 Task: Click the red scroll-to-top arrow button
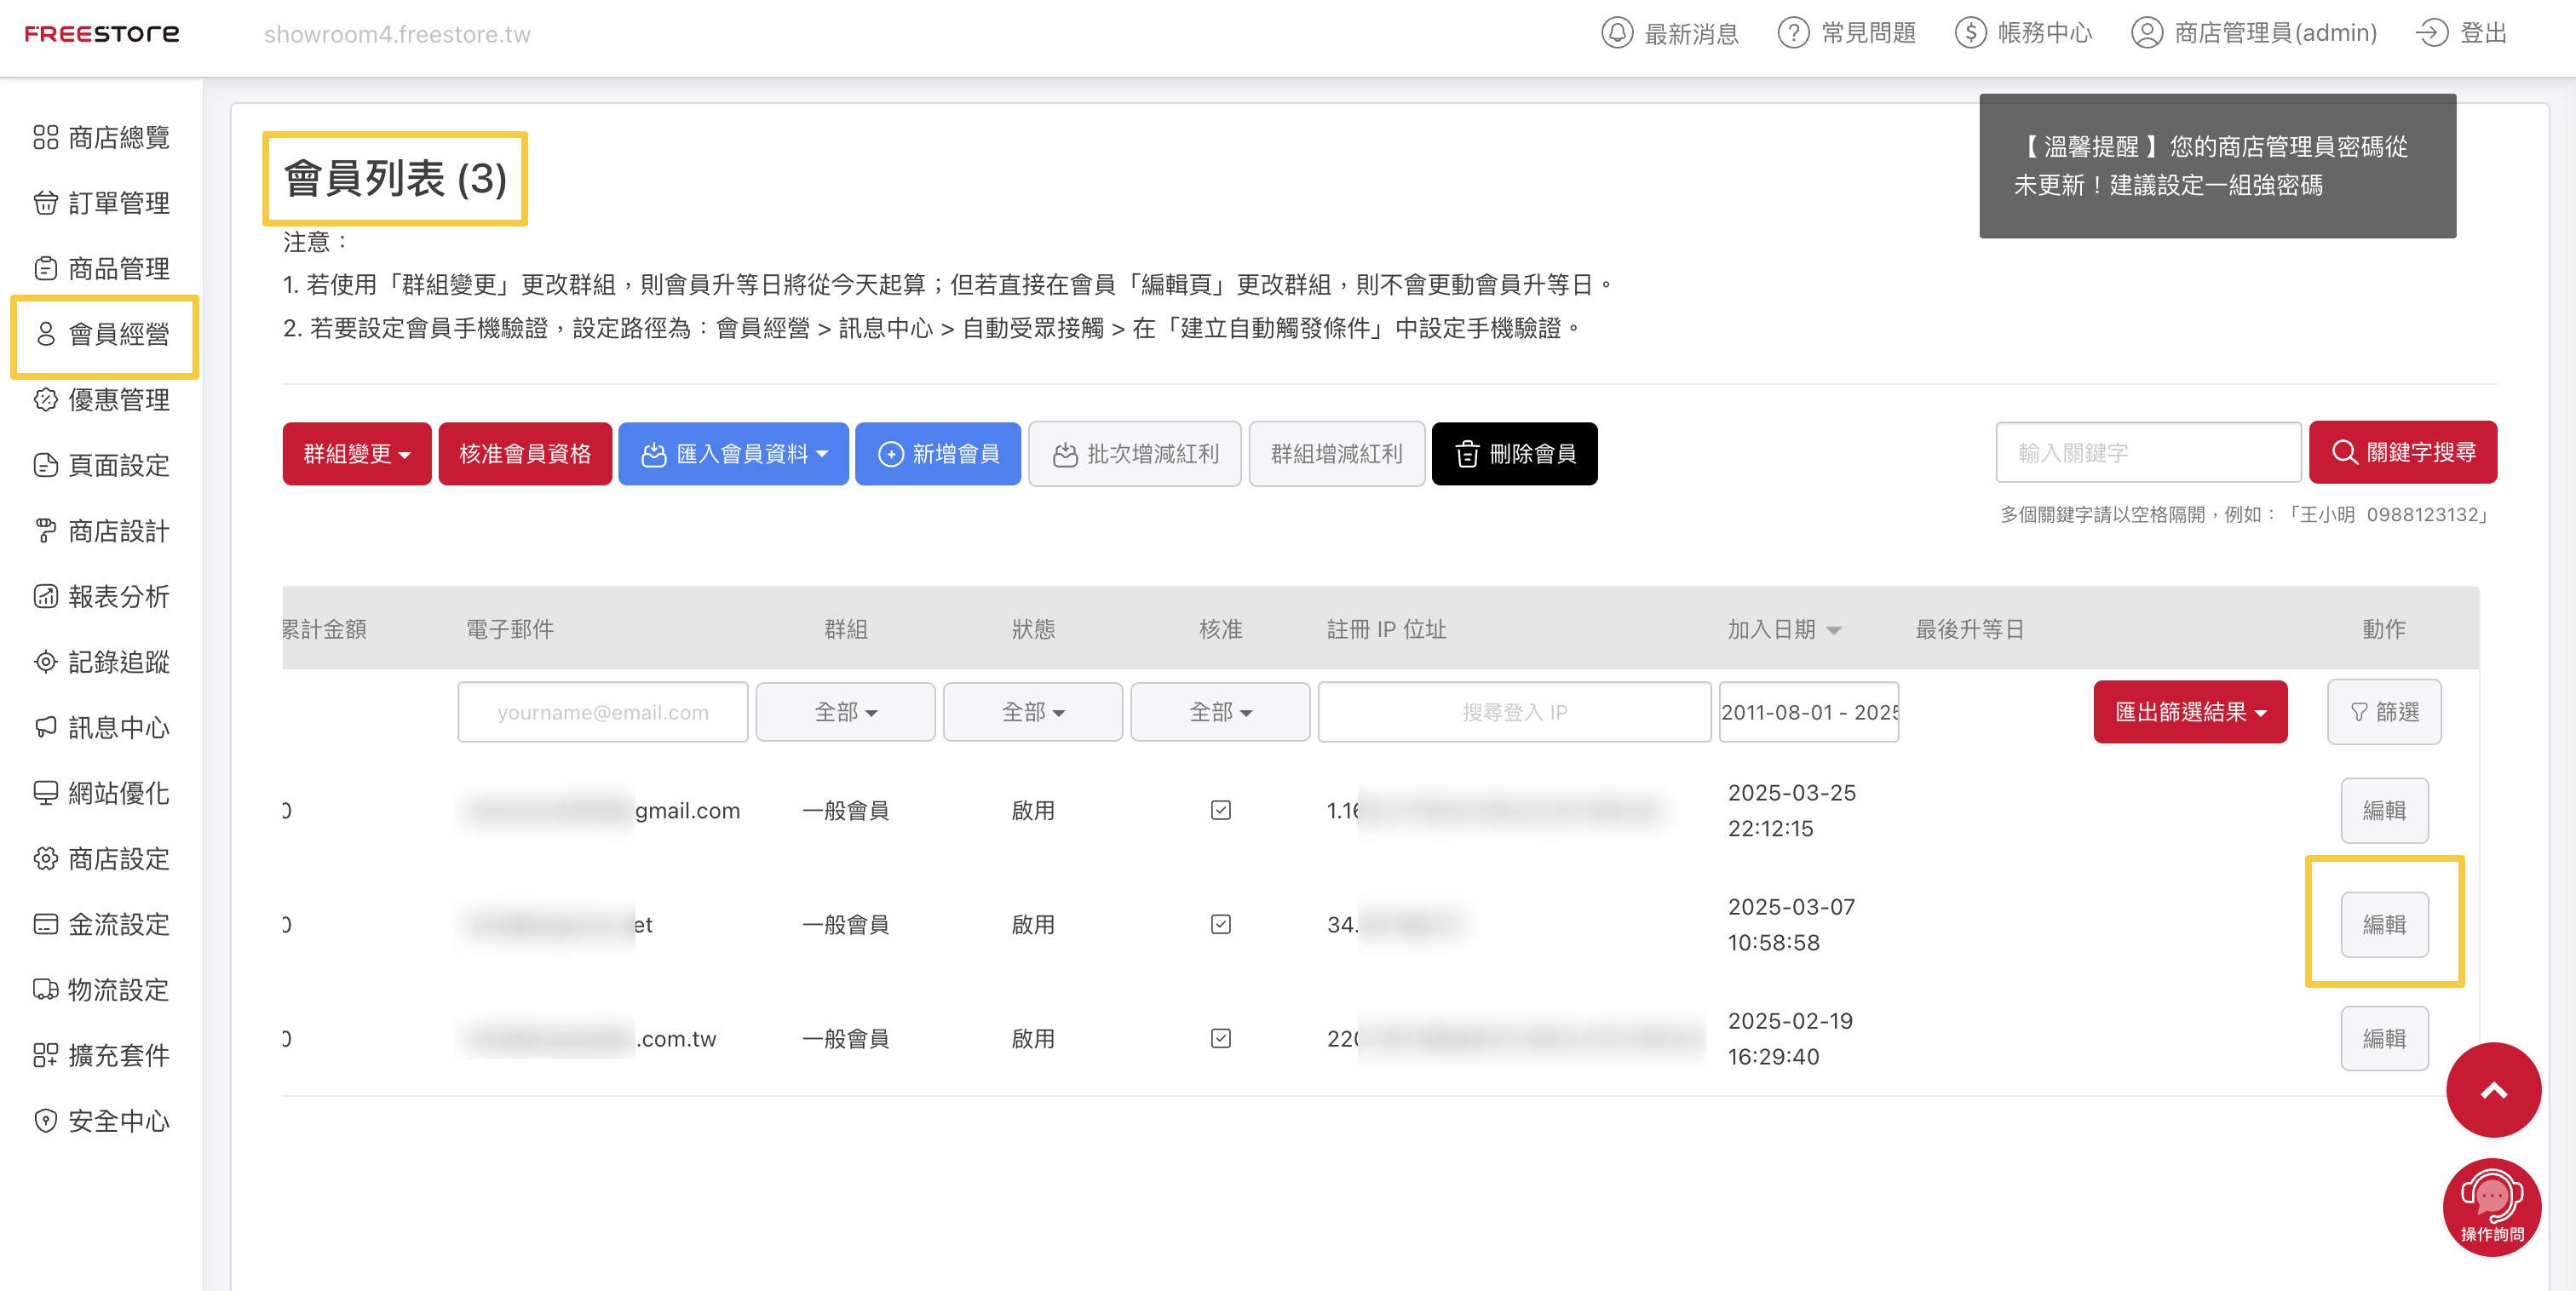point(2493,1090)
